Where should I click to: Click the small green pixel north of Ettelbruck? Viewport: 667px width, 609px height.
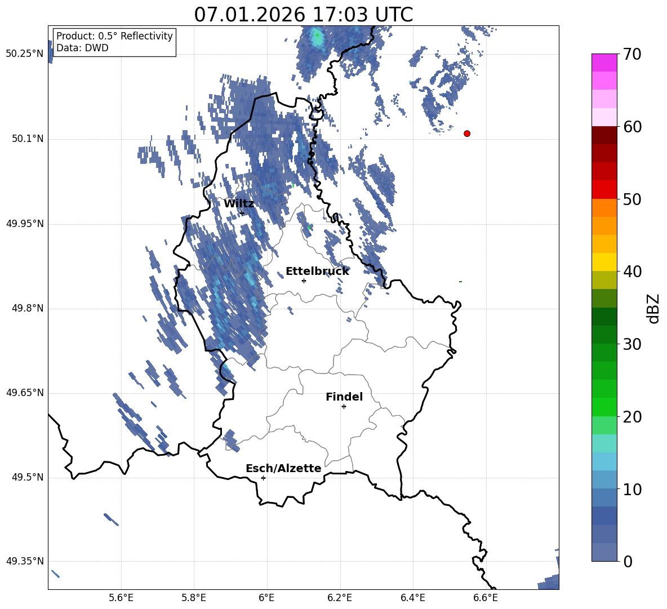point(309,228)
